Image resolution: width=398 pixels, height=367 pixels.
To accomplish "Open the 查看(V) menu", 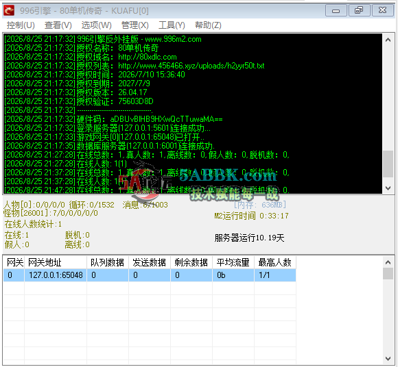I will click(58, 25).
